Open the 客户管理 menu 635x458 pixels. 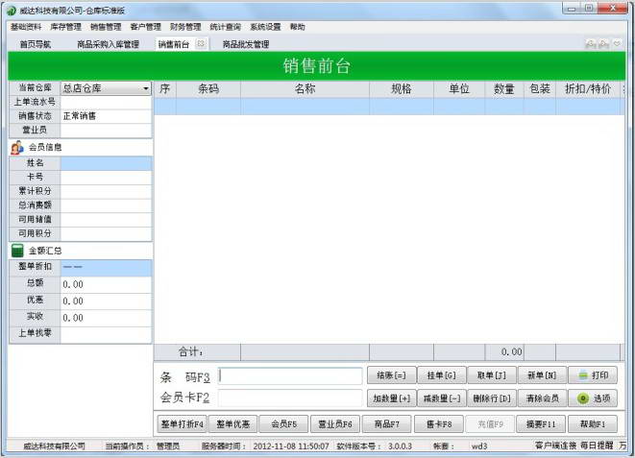(x=145, y=27)
